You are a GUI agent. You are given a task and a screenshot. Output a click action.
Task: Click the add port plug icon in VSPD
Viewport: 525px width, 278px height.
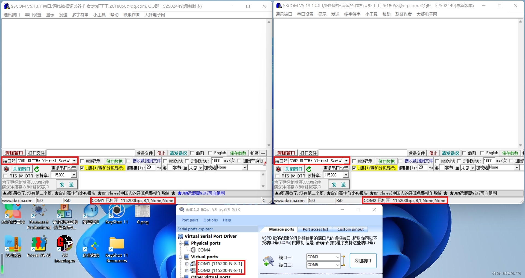pyautogui.click(x=269, y=261)
